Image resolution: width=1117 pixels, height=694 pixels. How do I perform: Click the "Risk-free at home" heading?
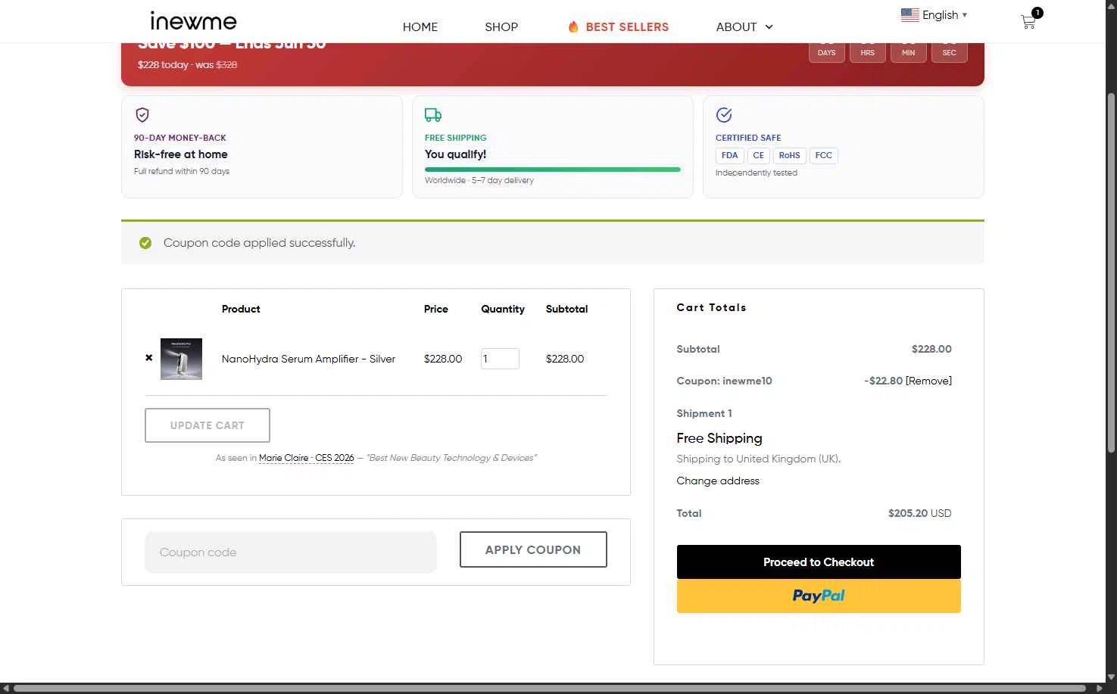pyautogui.click(x=181, y=154)
